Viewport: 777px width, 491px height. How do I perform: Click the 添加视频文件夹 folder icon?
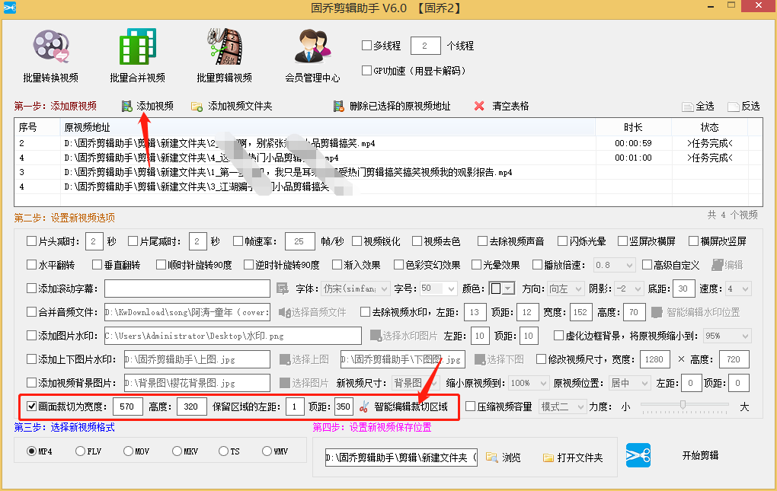(x=197, y=106)
